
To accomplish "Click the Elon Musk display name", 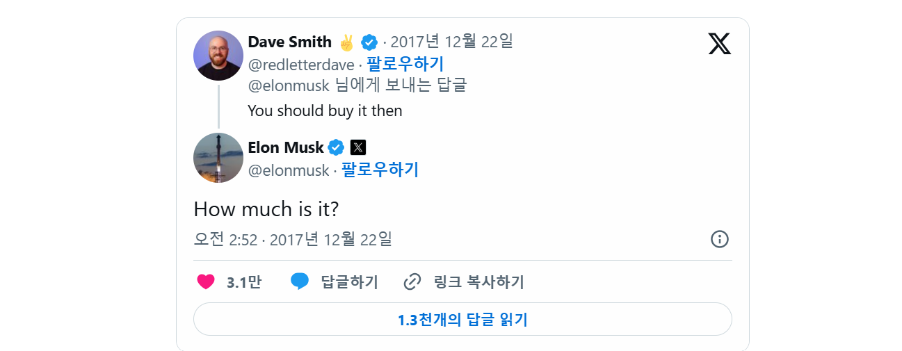I will (286, 147).
